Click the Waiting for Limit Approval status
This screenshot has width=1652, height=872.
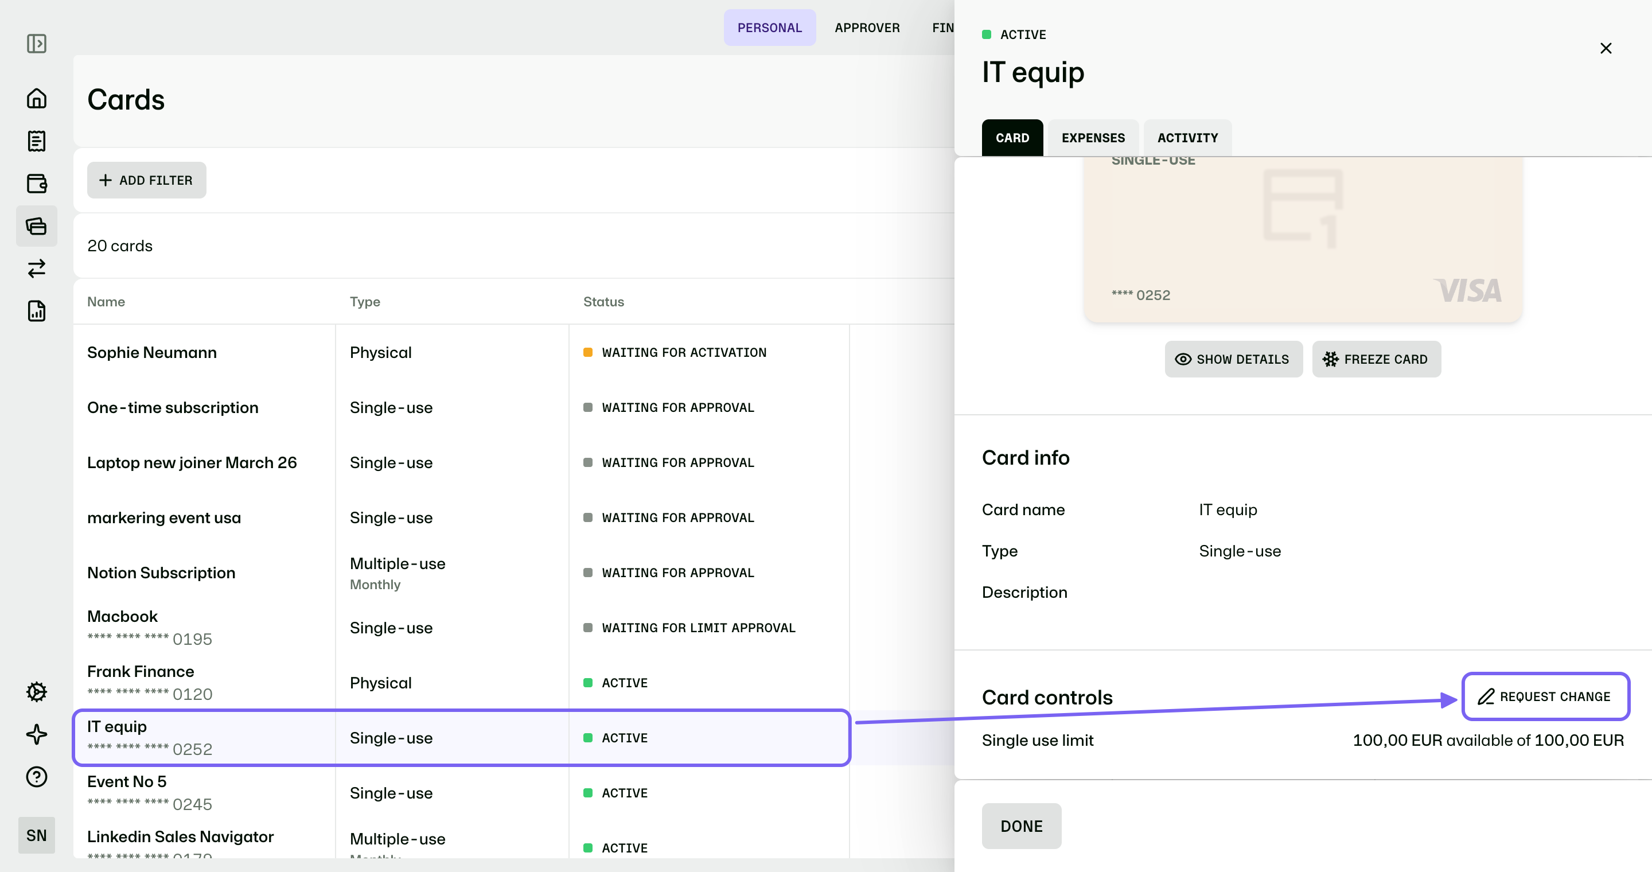coord(689,628)
